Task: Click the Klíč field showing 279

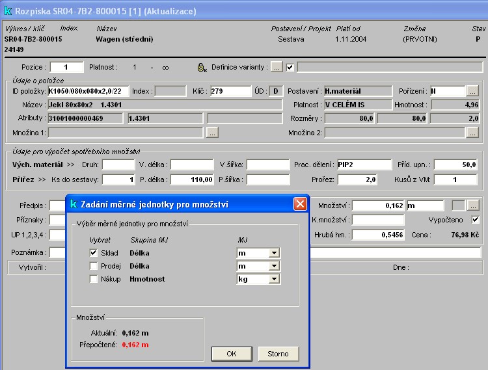Action: [230, 91]
